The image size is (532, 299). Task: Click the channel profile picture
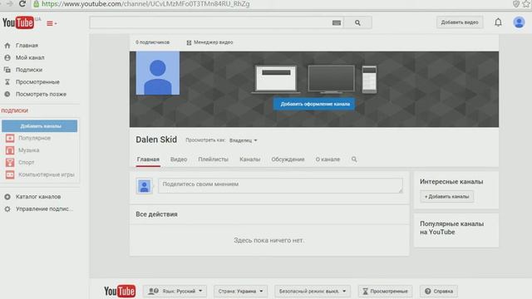click(158, 73)
